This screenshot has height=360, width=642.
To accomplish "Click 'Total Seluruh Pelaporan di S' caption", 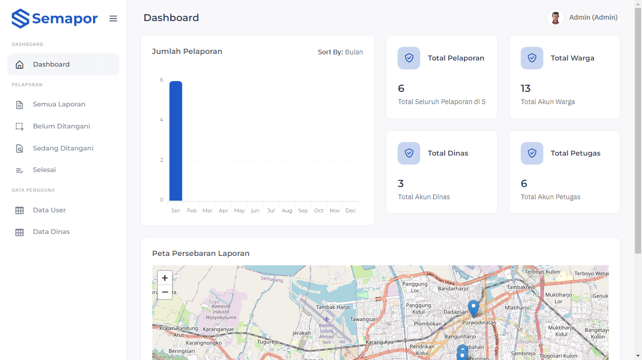I will [x=442, y=102].
